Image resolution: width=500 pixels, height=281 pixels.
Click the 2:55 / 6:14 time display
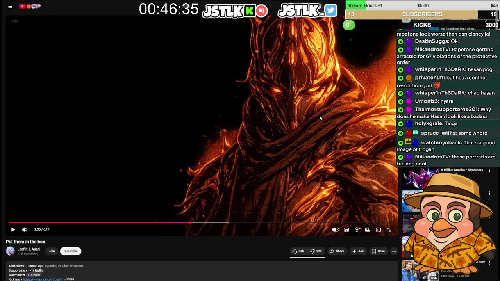click(42, 229)
